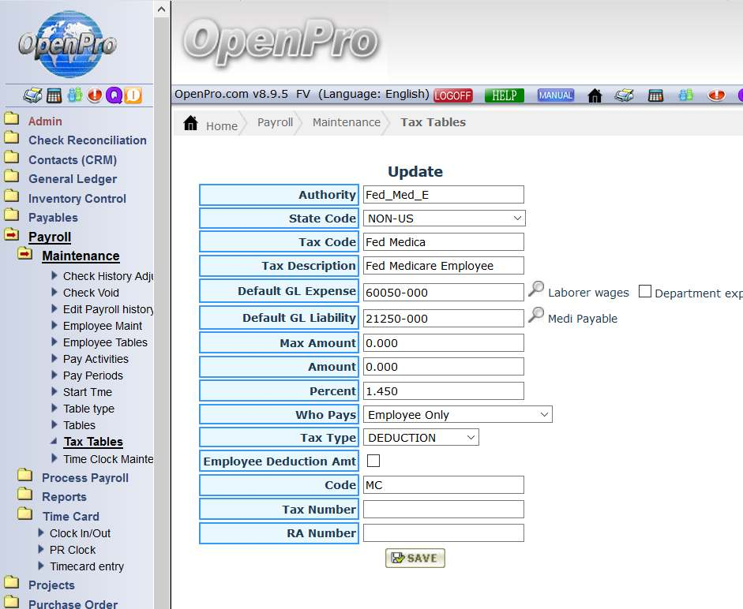Open the Who Pays dropdown

click(x=457, y=414)
